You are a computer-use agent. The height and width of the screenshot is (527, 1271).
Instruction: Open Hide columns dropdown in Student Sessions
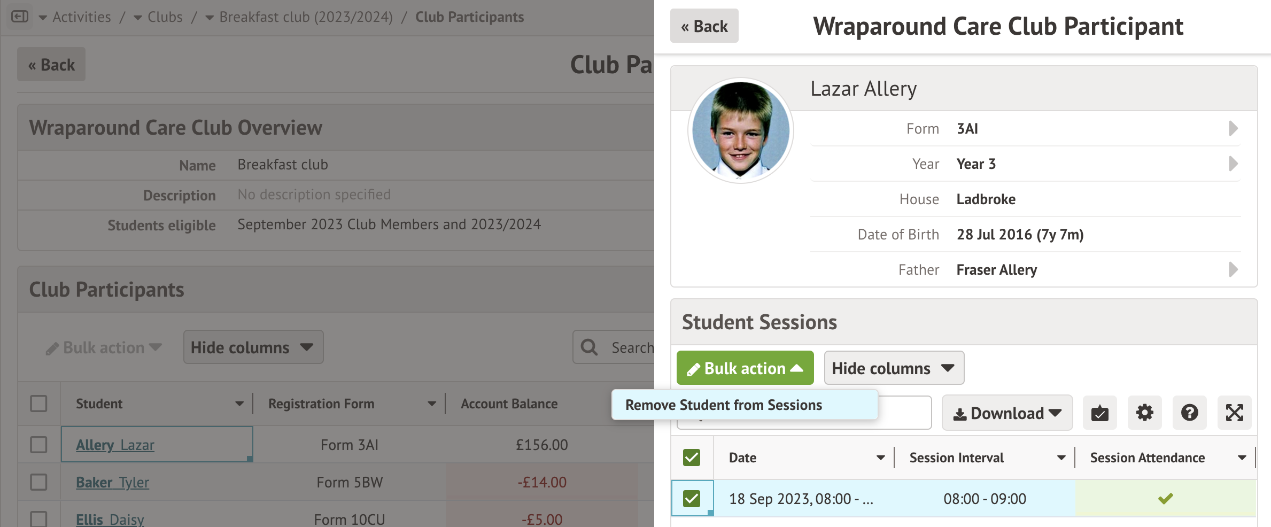tap(894, 368)
